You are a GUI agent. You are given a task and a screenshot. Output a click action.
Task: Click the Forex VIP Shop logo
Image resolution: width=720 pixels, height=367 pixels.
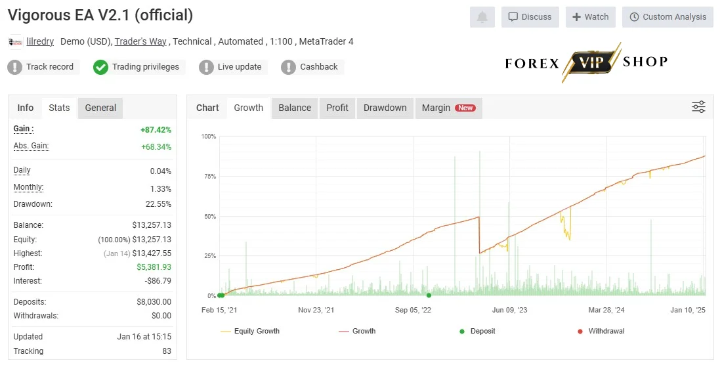click(x=586, y=62)
